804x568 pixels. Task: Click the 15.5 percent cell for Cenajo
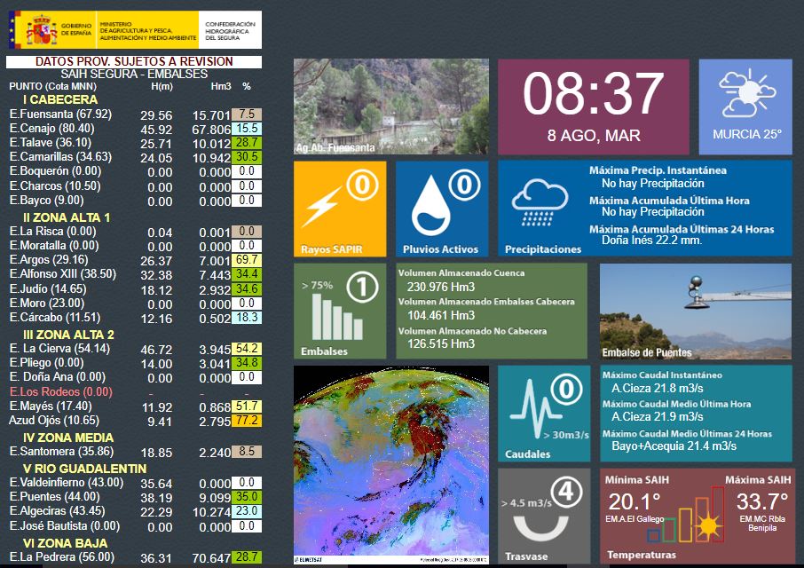(x=247, y=128)
